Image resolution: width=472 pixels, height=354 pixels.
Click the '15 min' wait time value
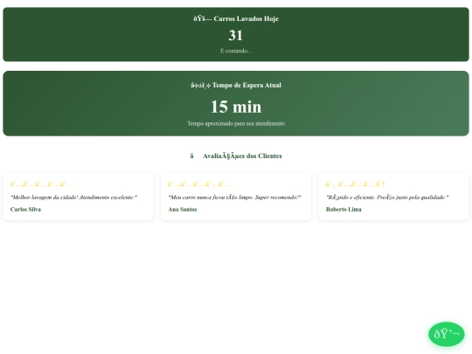(x=236, y=107)
